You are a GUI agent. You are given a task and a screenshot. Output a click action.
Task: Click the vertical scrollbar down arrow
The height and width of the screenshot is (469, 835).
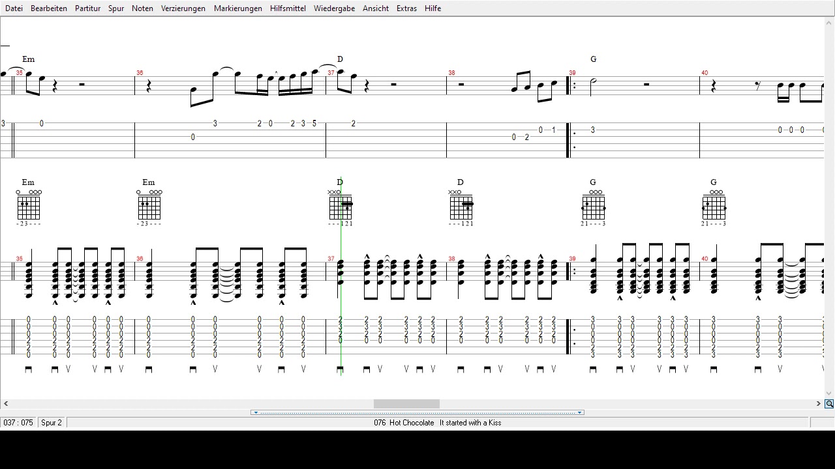[x=829, y=393]
